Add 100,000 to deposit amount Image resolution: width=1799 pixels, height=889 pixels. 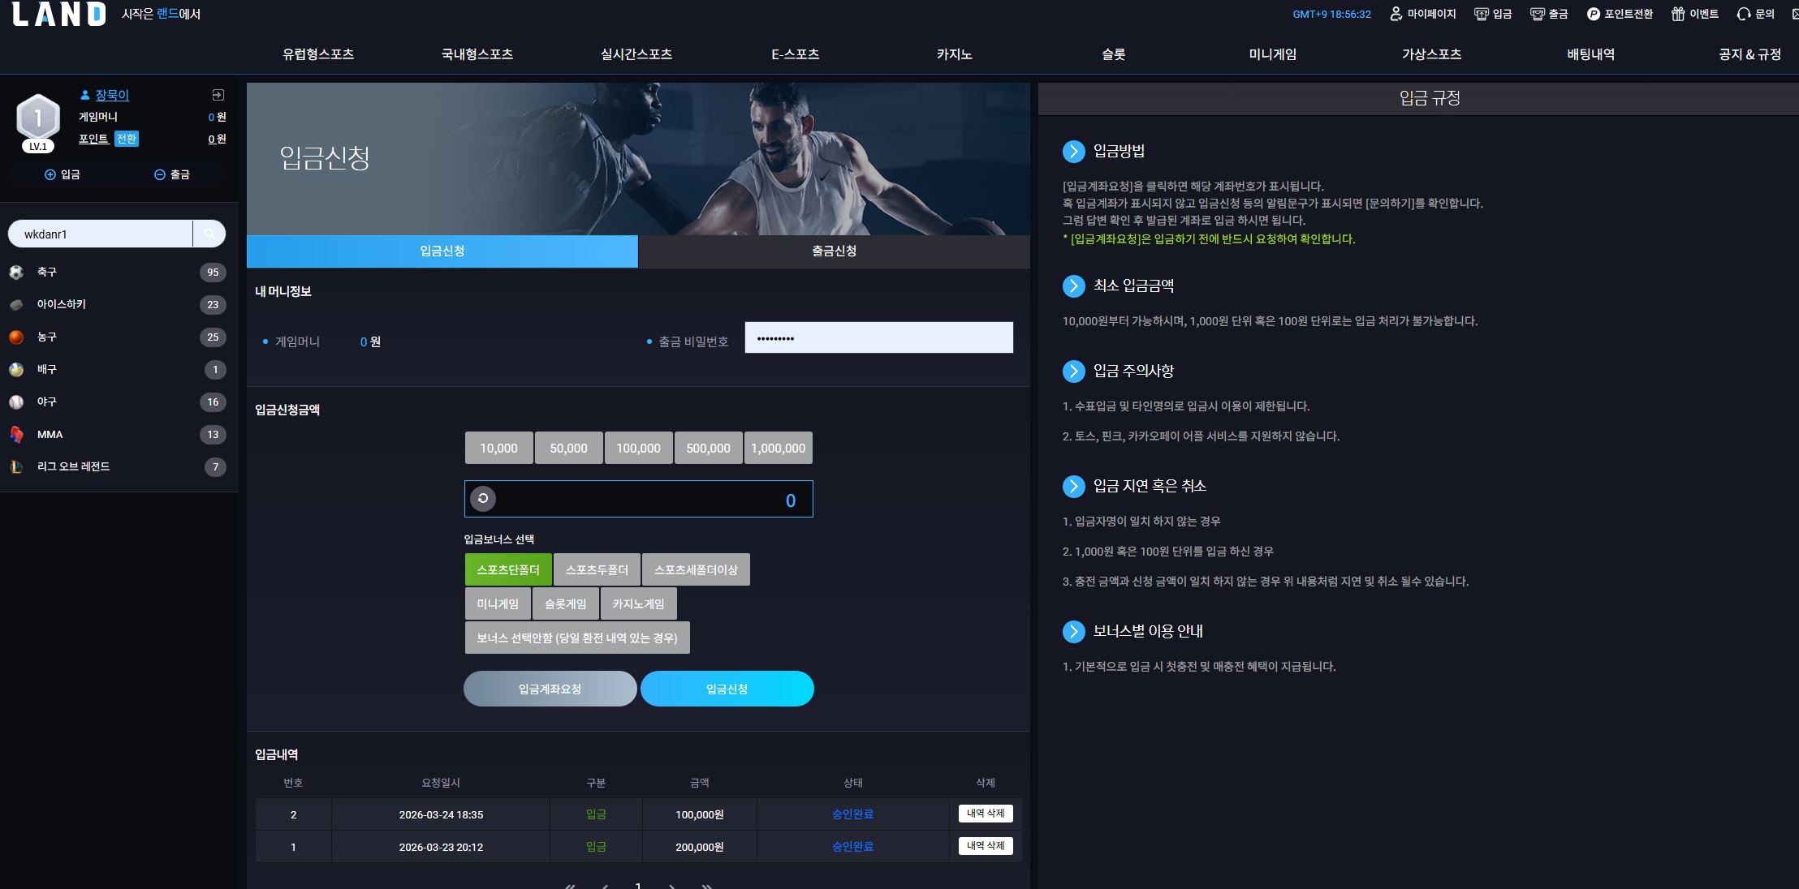pyautogui.click(x=638, y=448)
